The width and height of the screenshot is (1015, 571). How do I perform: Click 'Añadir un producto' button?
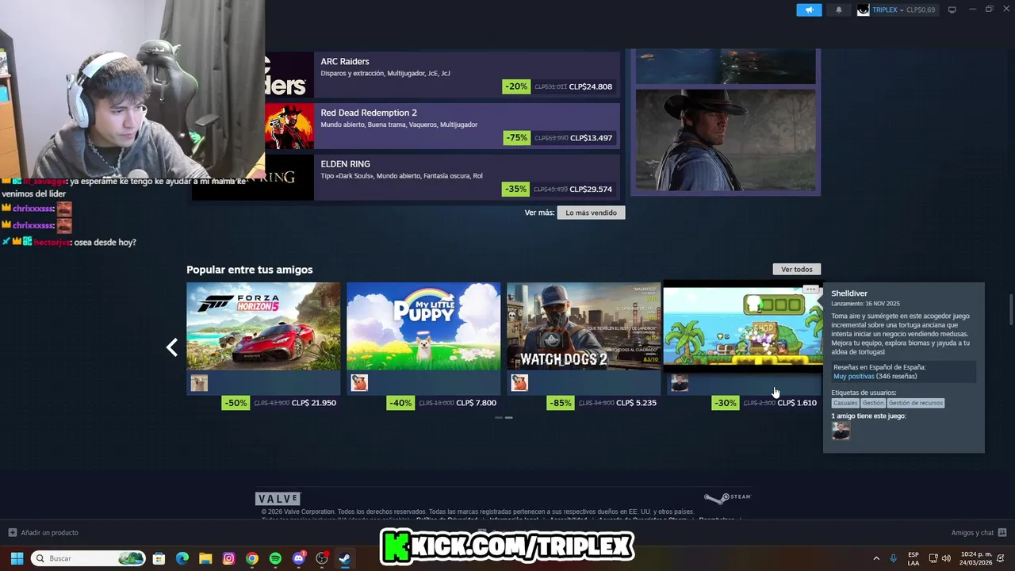[x=44, y=533]
